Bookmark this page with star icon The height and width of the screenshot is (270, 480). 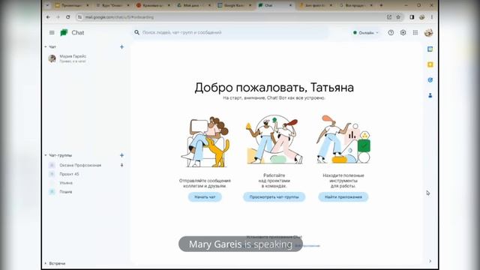398,17
